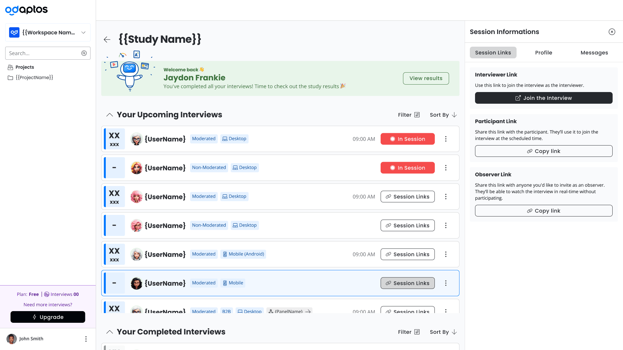The width and height of the screenshot is (623, 350).
Task: Click avatar of first Moderated Desktop participant
Action: (x=137, y=139)
